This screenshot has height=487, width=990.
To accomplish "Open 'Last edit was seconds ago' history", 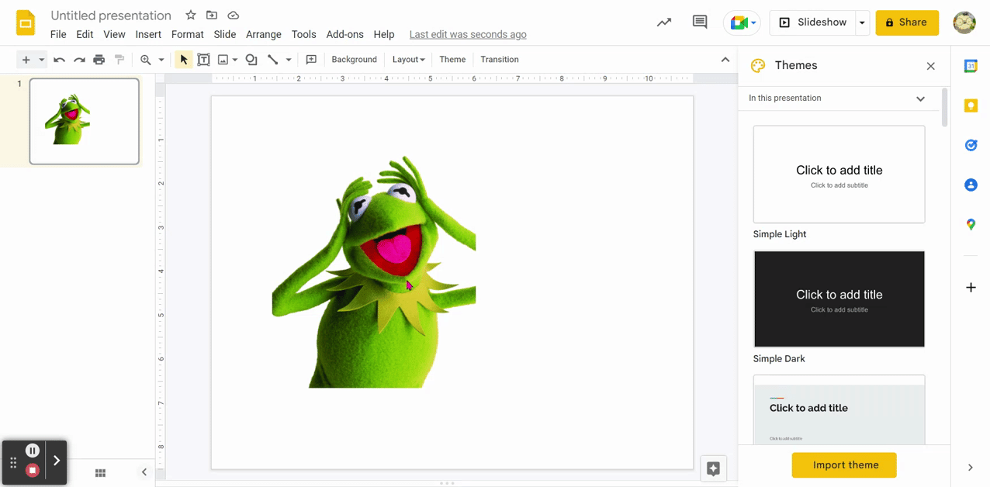I will click(x=468, y=34).
